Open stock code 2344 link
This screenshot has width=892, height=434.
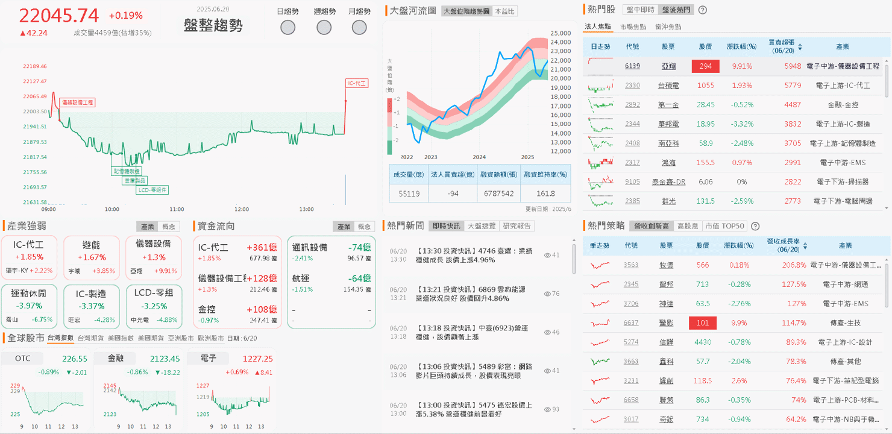coord(632,124)
